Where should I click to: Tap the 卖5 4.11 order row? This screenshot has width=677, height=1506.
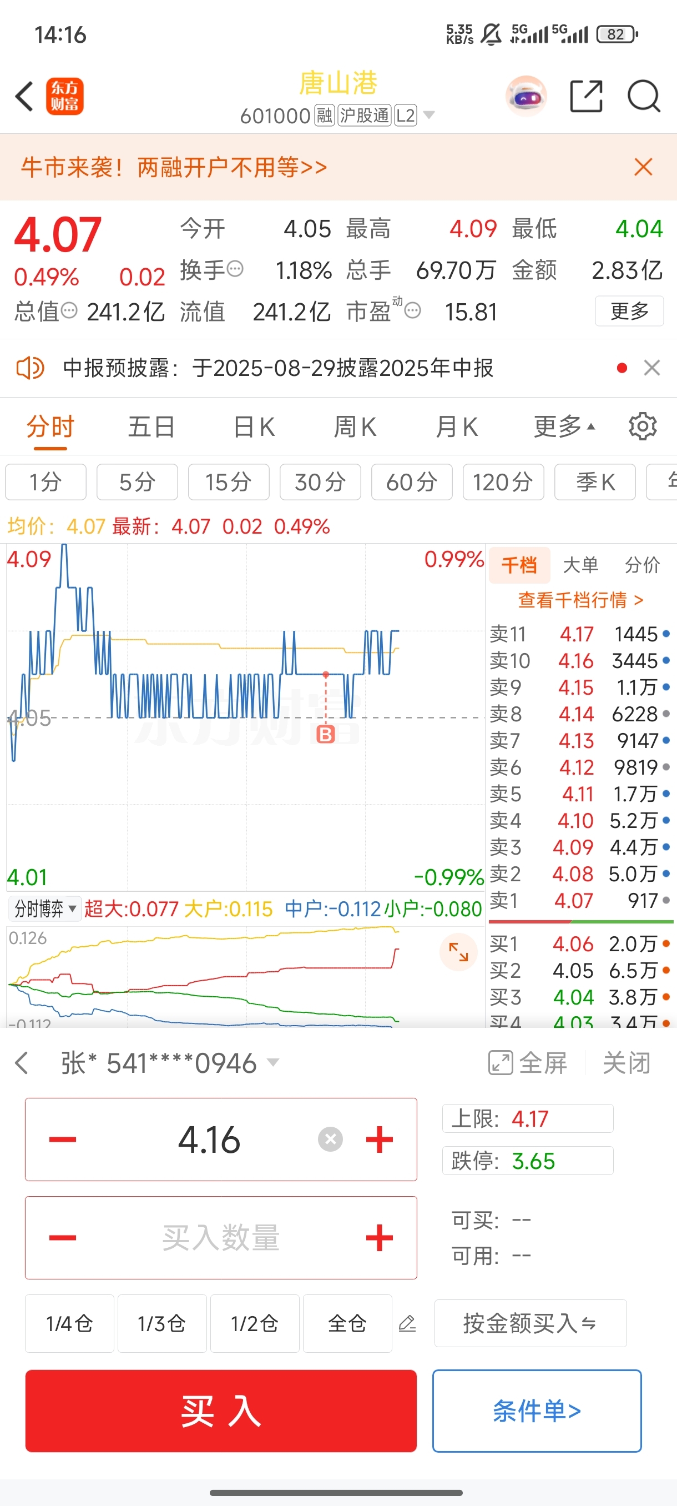(x=580, y=794)
